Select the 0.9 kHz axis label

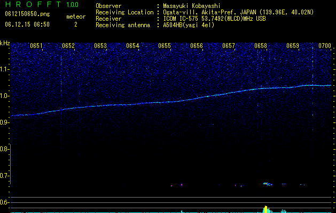tap(5, 122)
